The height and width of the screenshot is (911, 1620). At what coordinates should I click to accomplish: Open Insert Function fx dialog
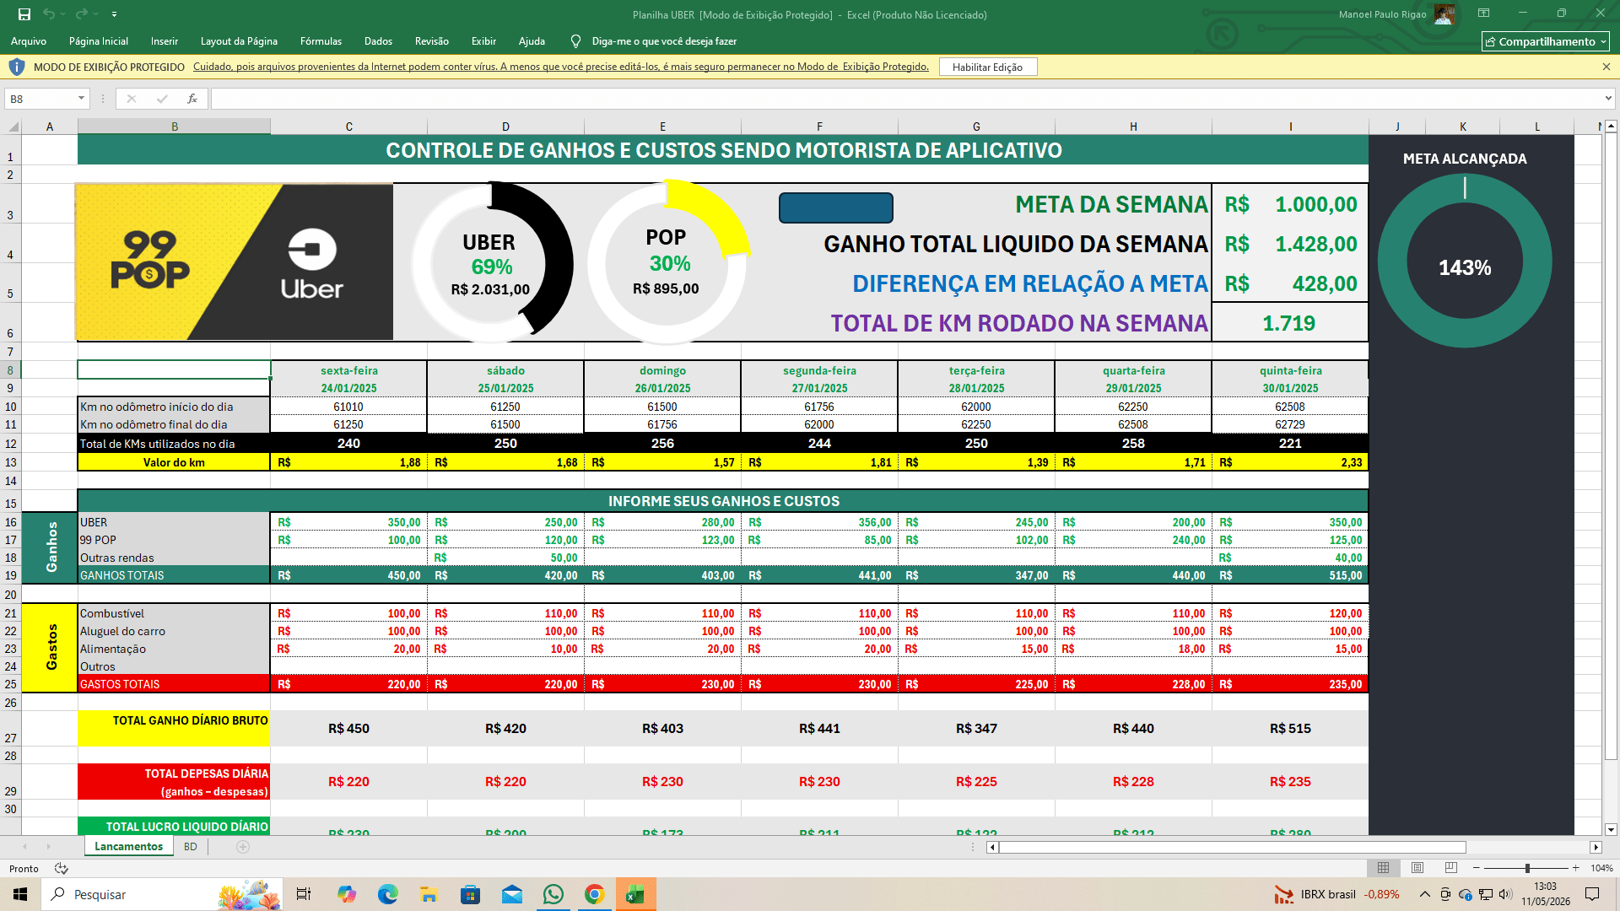pos(192,99)
